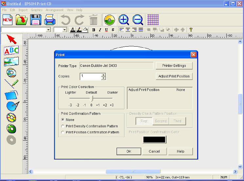The width and height of the screenshot is (244, 181).
Task: Select the pencil line drawing tool
Action: click(11, 84)
